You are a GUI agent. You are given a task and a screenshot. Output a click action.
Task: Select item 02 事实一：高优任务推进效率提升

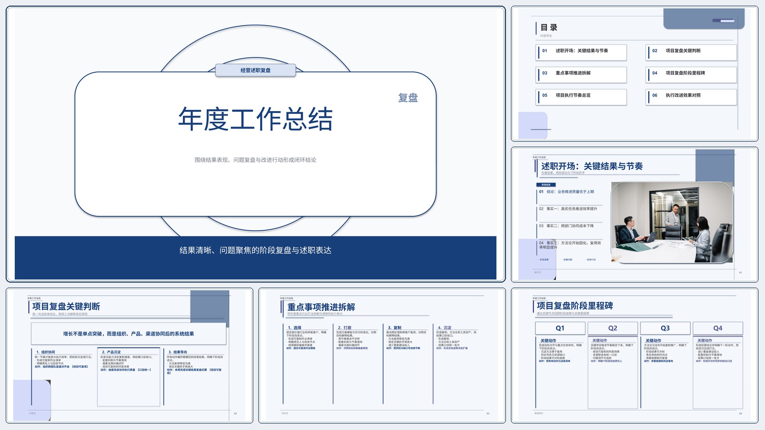tap(568, 209)
